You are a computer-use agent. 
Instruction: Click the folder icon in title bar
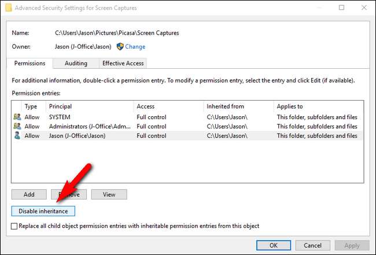pyautogui.click(x=8, y=8)
